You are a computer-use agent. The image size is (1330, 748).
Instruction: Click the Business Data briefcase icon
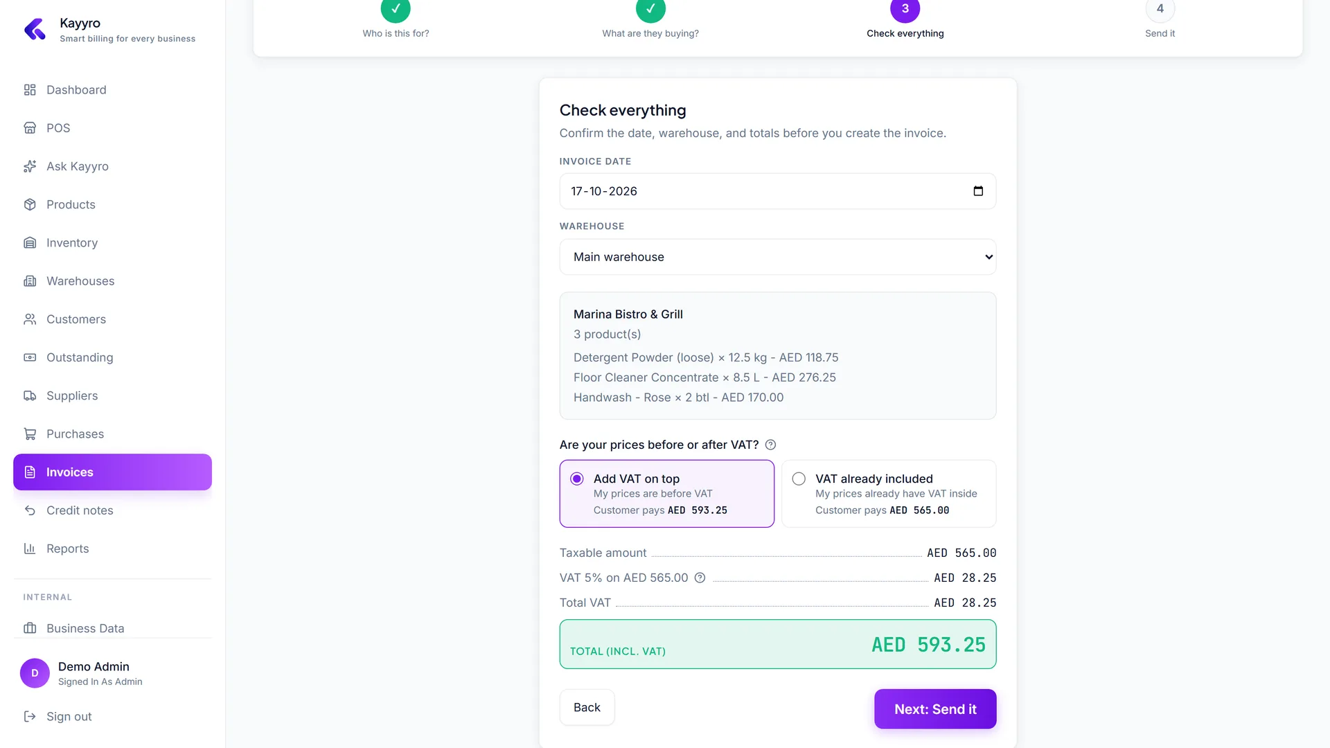pos(30,628)
